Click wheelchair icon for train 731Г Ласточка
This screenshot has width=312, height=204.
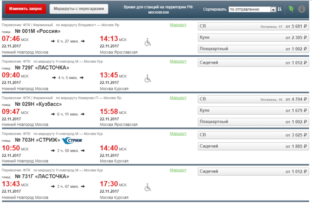[x=148, y=187]
